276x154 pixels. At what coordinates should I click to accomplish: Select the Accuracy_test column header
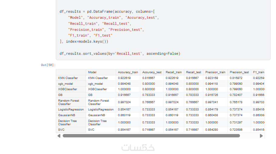152,72
